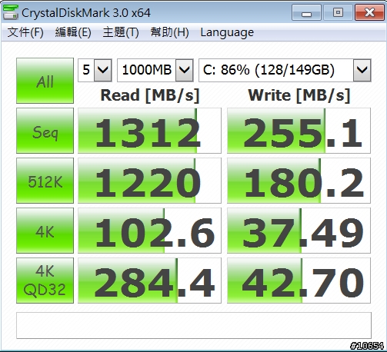Expand the test size dropdown showing 1000MB
The width and height of the screenshot is (387, 352).
(185, 70)
